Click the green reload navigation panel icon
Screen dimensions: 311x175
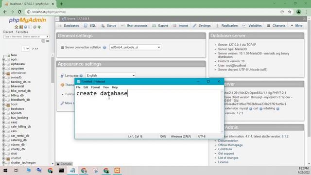click(x=39, y=27)
